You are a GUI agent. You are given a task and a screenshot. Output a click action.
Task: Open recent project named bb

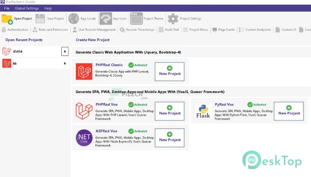point(27,64)
